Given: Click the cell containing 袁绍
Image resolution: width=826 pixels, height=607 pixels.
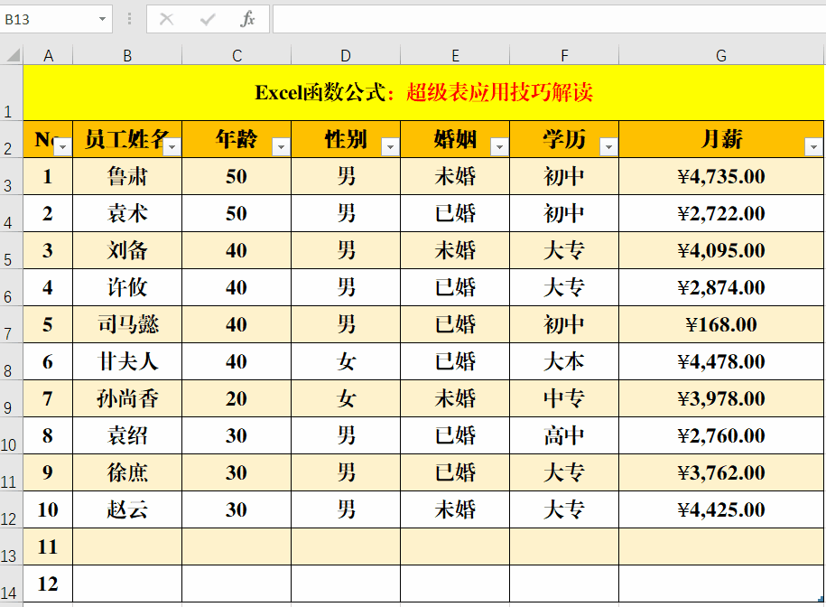Looking at the screenshot, I should 127,435.
